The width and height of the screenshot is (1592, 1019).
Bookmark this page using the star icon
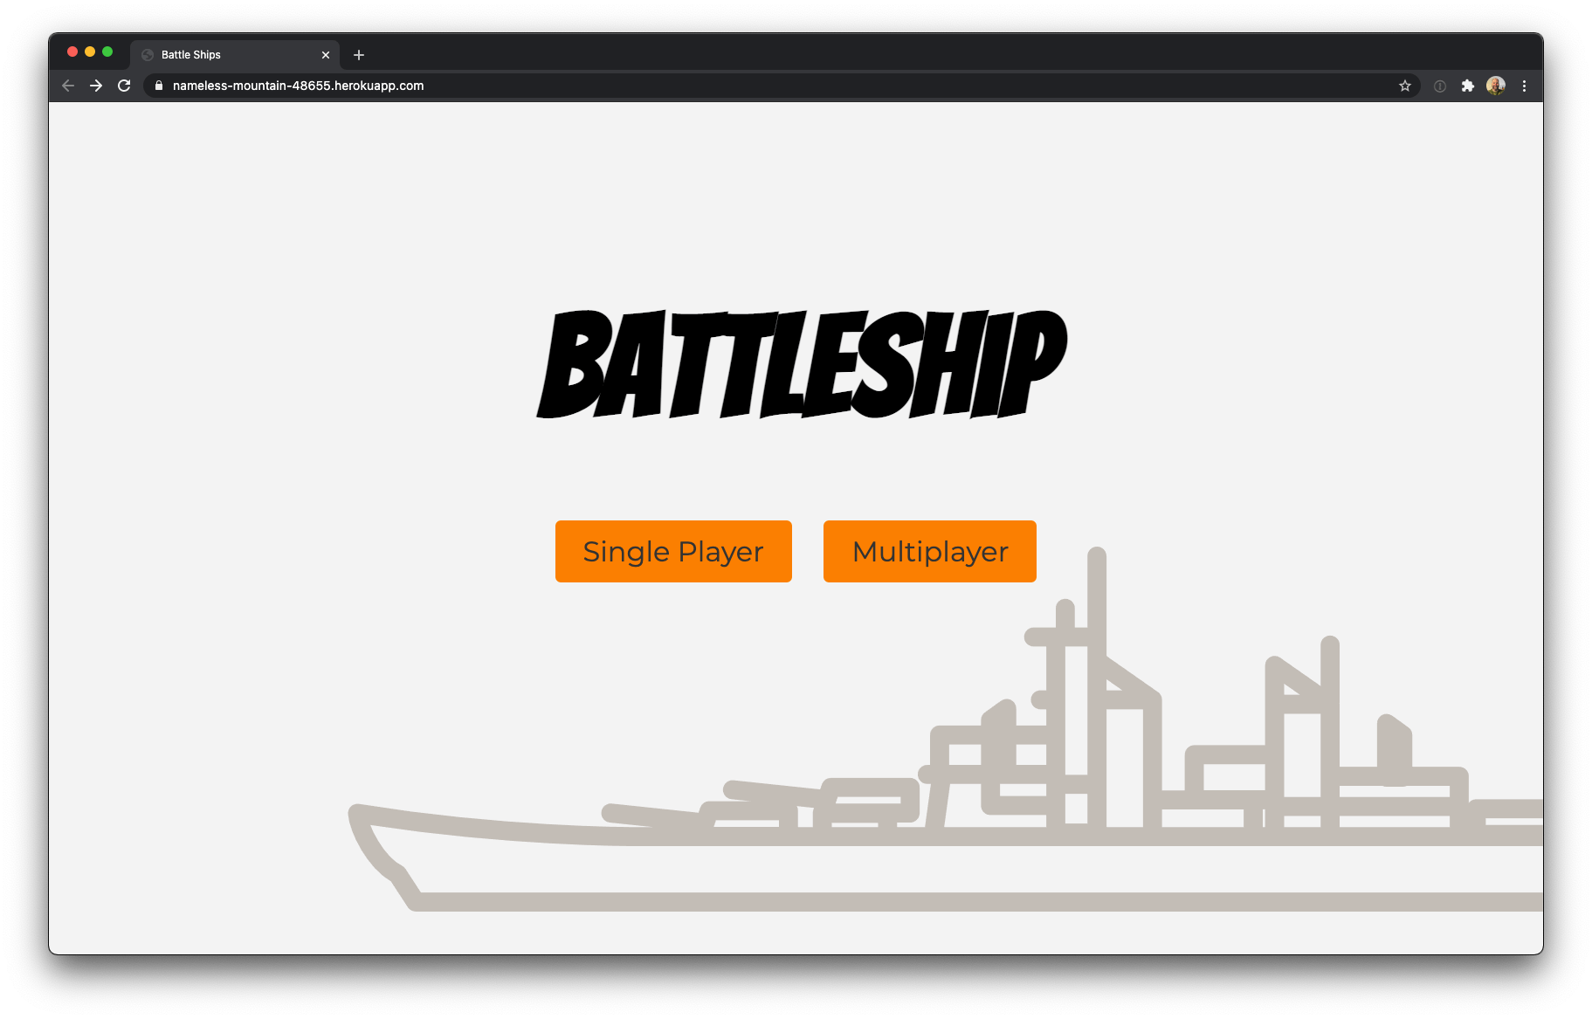click(x=1405, y=86)
